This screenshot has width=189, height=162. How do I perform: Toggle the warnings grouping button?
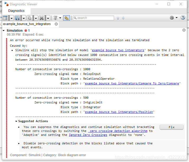click(67, 18)
